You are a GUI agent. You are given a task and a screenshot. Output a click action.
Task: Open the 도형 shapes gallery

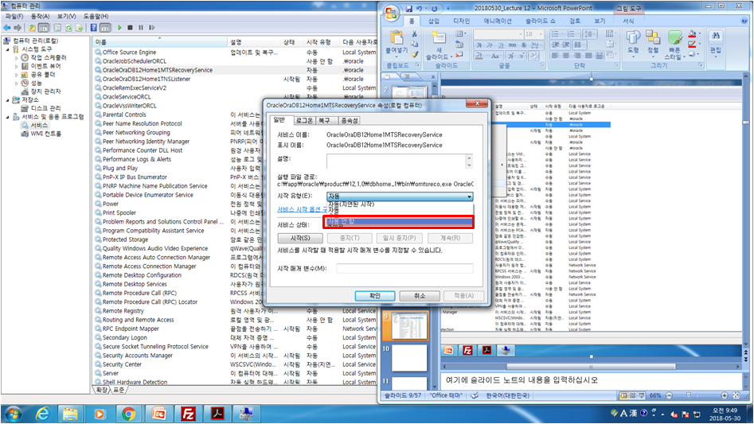tap(633, 41)
